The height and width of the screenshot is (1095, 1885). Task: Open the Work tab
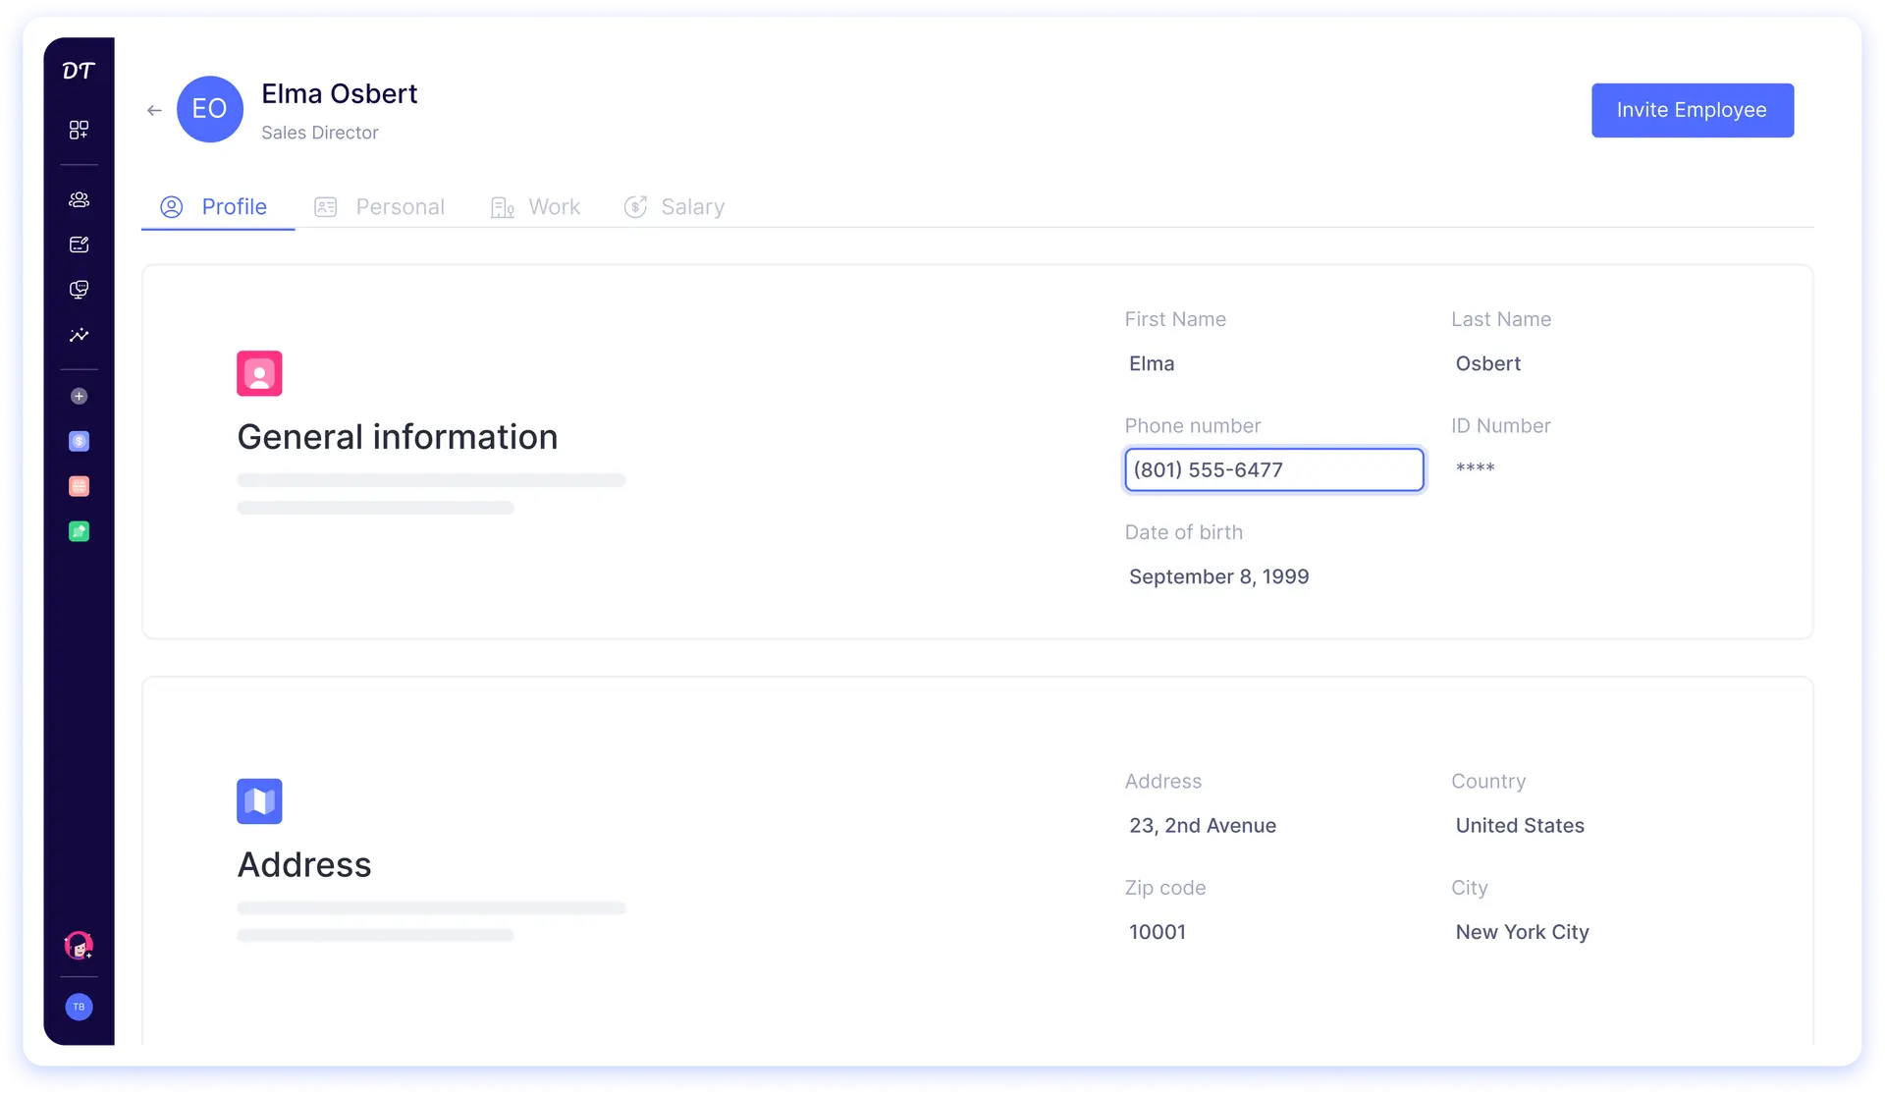[536, 207]
